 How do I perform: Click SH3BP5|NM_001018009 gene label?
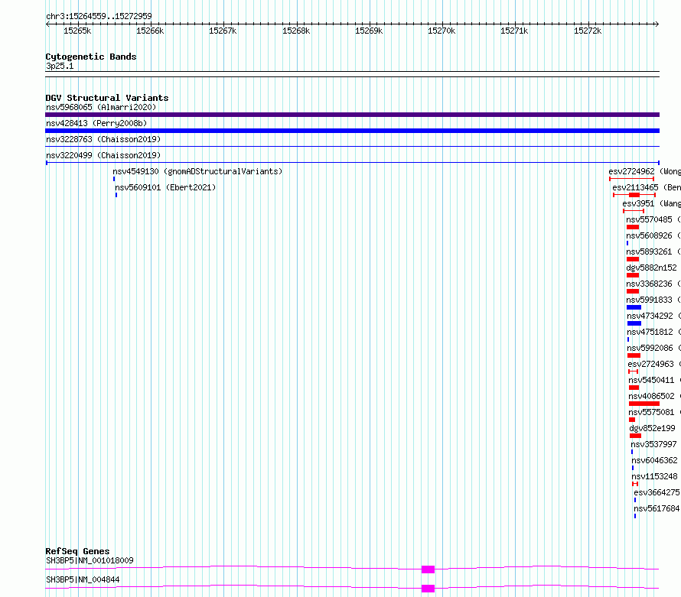pos(90,560)
